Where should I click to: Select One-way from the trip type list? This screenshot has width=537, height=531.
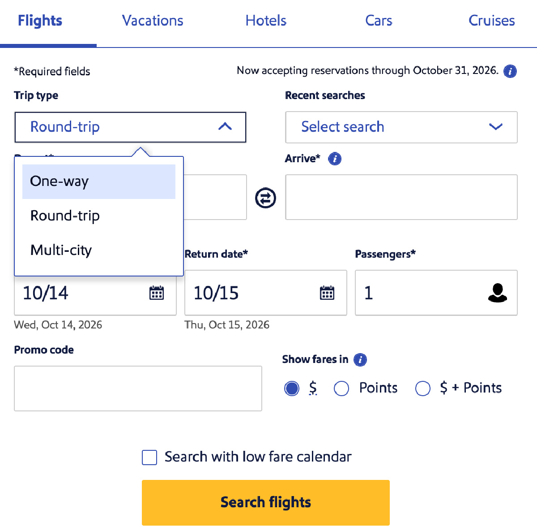[x=59, y=181]
